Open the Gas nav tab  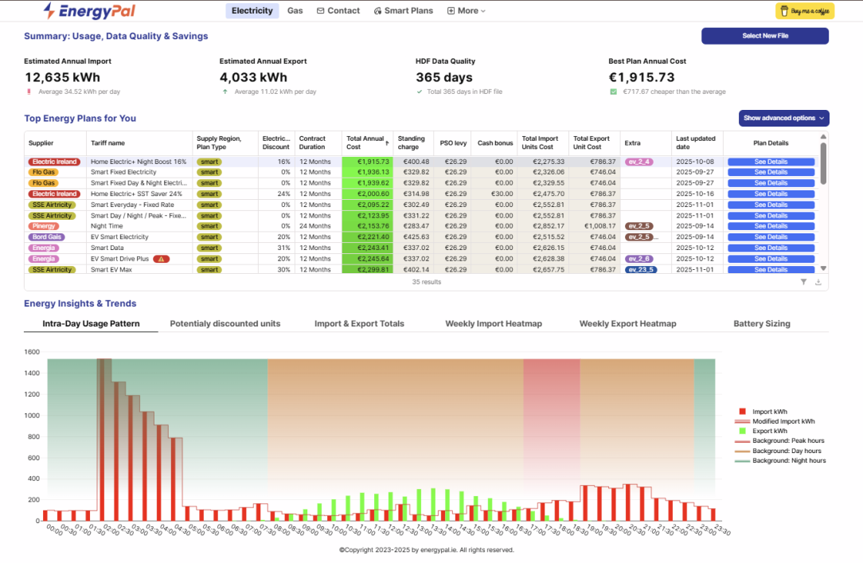(x=295, y=10)
